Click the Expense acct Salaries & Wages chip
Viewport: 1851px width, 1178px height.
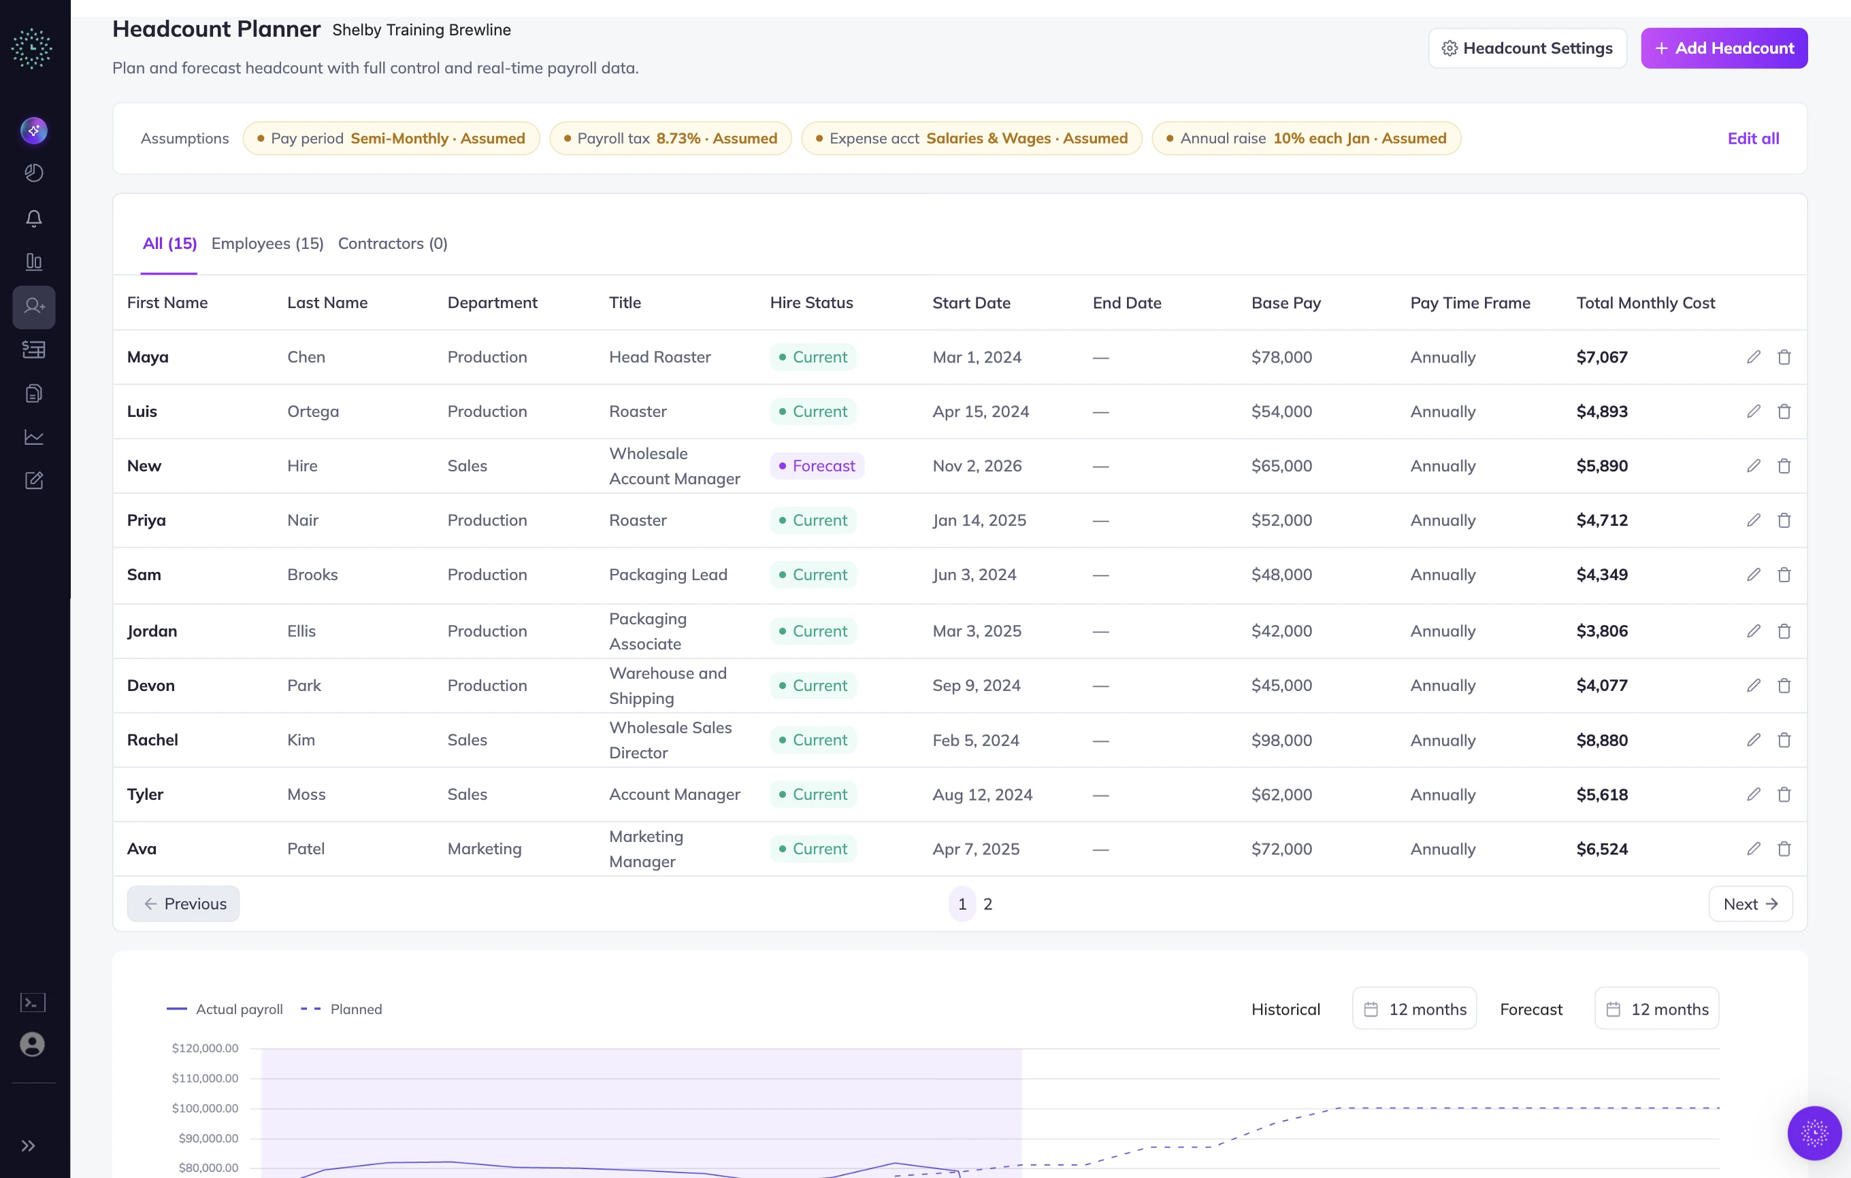(972, 138)
